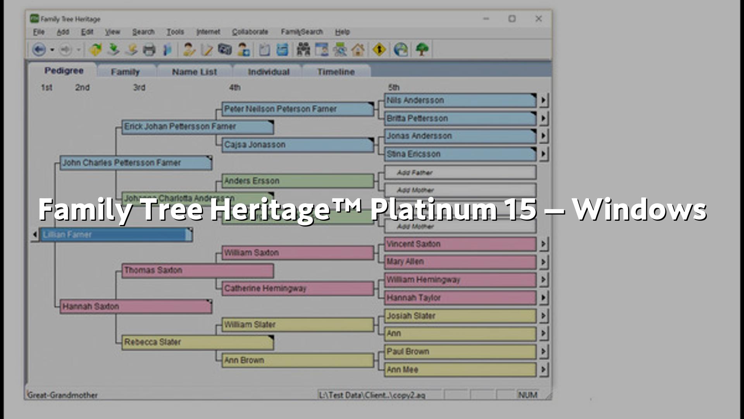Expand ancestors arrow beside William Hemingway
This screenshot has width=744, height=419.
(x=543, y=280)
